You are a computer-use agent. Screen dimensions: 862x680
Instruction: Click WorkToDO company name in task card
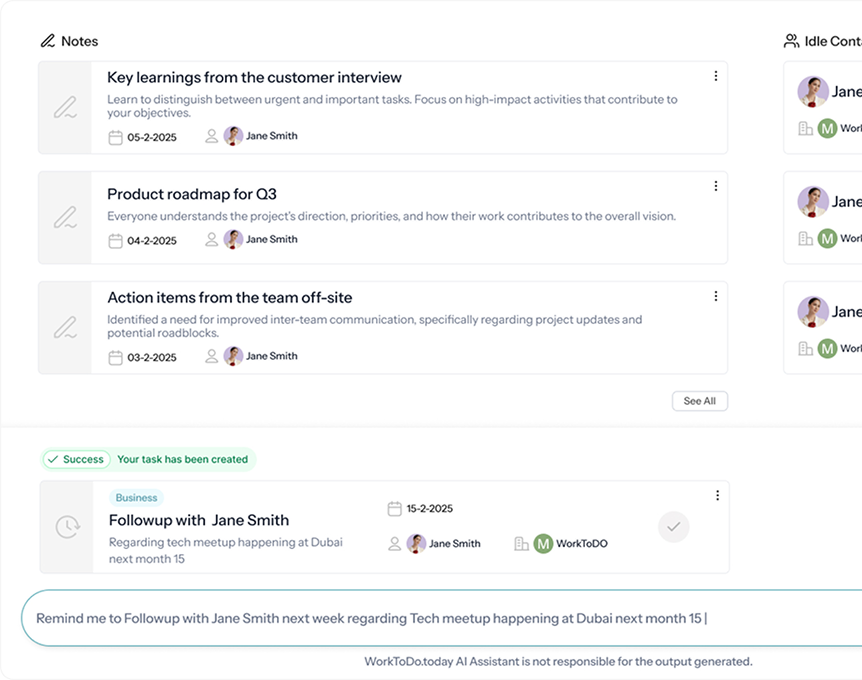point(582,543)
